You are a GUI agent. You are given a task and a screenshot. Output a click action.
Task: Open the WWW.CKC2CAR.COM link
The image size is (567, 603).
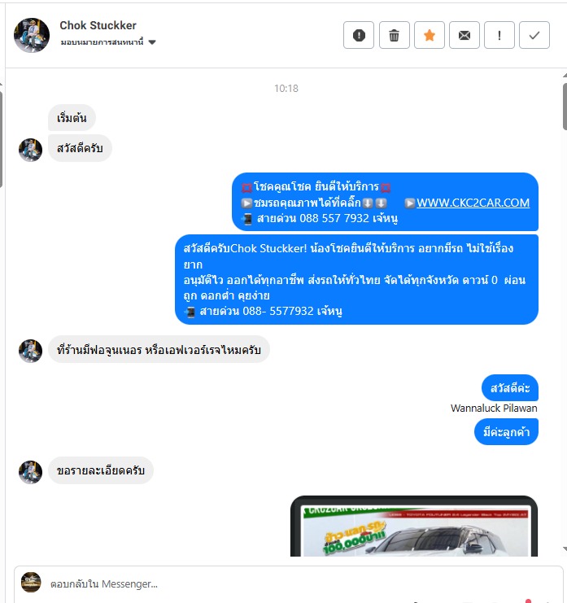pos(473,203)
